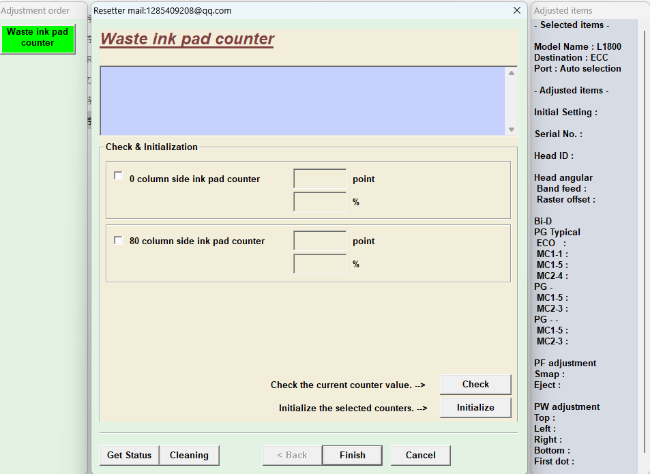The height and width of the screenshot is (474, 650).
Task: Select the green Waste ink pad counter item
Action: tap(38, 38)
